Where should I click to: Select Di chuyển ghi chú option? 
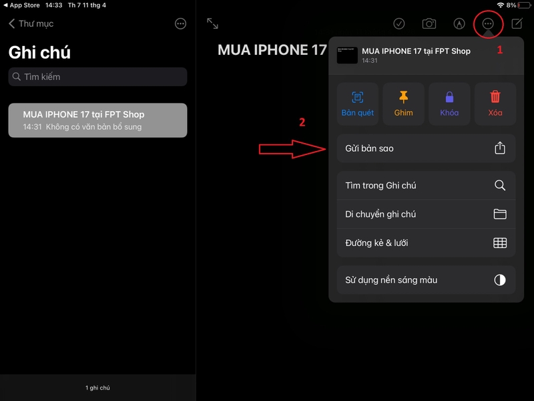pos(426,214)
